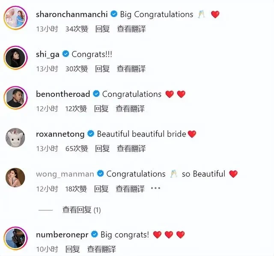Open roxannetong's plush toy avatar
Screen dimensions: 274x256
[x=15, y=137]
